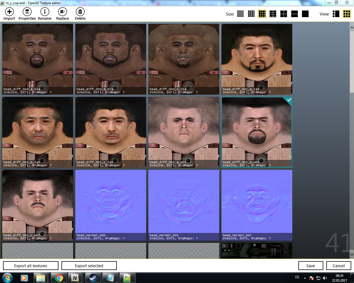This screenshot has width=354, height=283.
Task: Open the Windows Start menu
Action: tap(7, 277)
